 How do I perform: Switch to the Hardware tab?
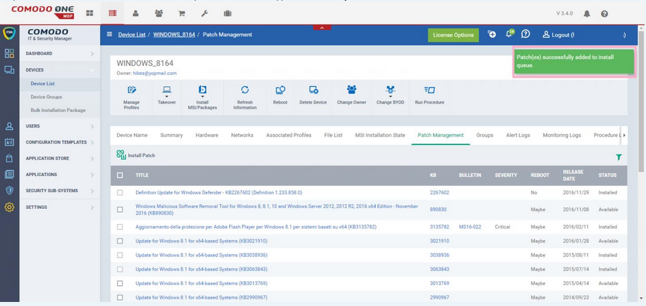click(207, 135)
